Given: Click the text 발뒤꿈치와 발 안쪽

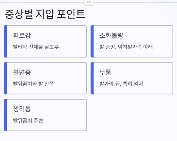Looking at the screenshot, I should pyautogui.click(x=33, y=84).
